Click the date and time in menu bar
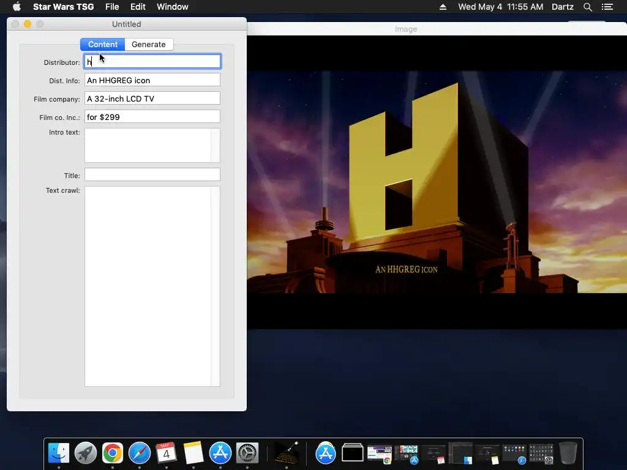Image resolution: width=627 pixels, height=470 pixels. coord(501,7)
